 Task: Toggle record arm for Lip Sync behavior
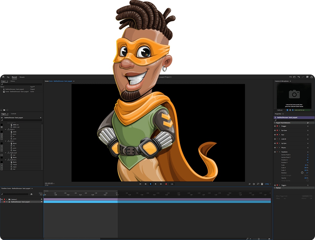[277, 143]
